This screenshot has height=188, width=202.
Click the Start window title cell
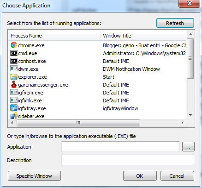pyautogui.click(x=108, y=77)
